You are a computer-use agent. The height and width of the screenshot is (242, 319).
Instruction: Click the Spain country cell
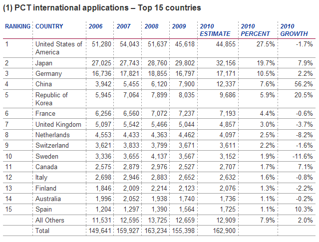click(43, 210)
